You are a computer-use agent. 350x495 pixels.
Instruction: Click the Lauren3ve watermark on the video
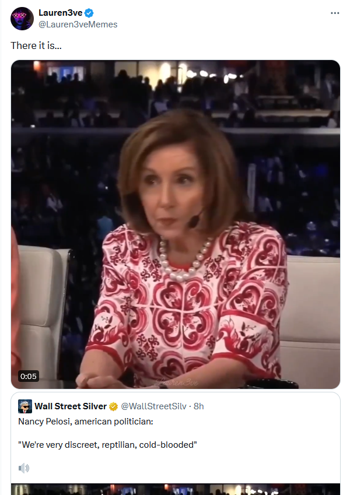(177, 382)
